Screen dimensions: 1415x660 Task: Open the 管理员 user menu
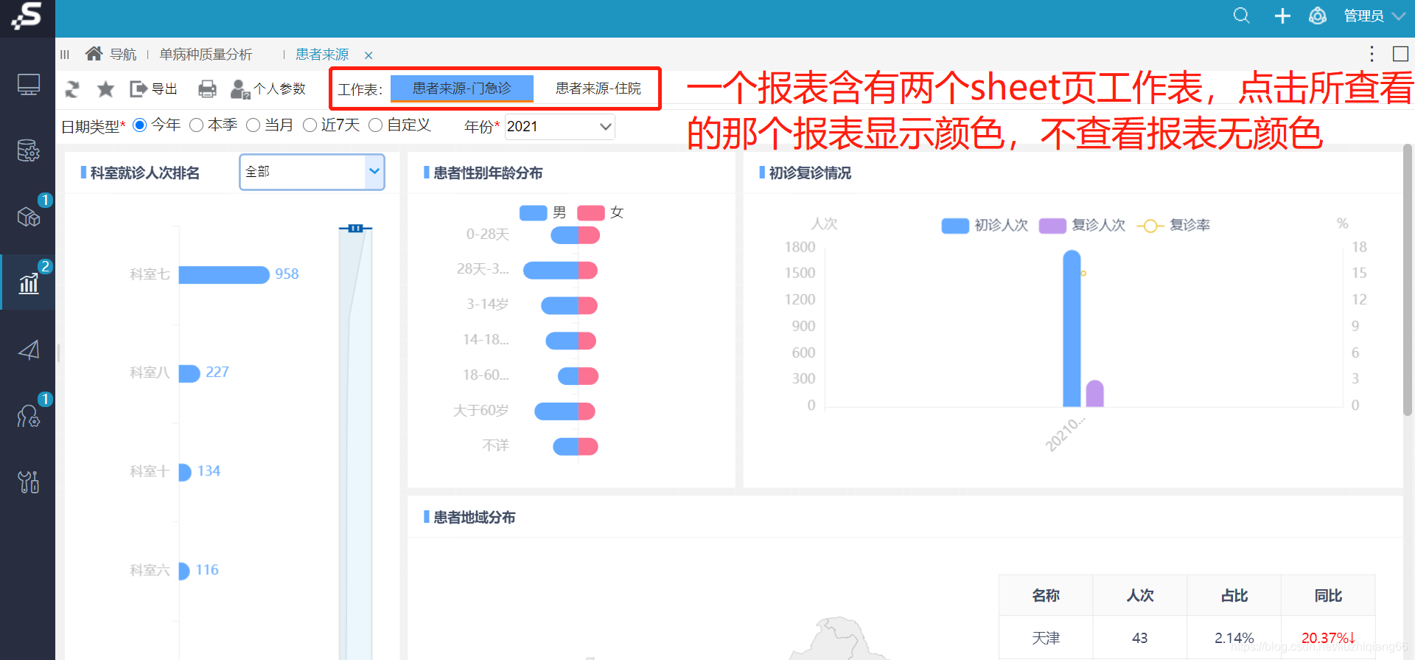pos(1374,16)
